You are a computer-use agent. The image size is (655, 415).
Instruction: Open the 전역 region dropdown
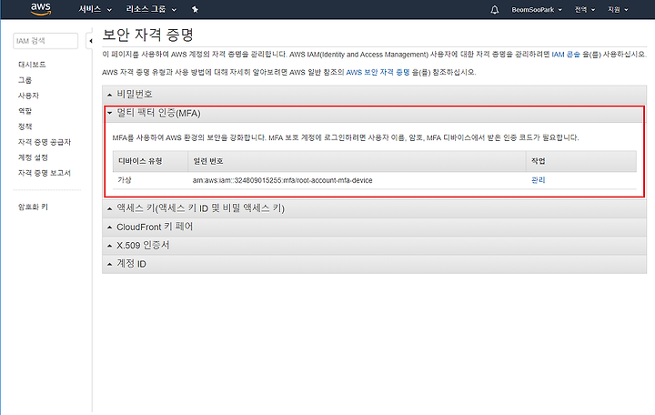585,10
